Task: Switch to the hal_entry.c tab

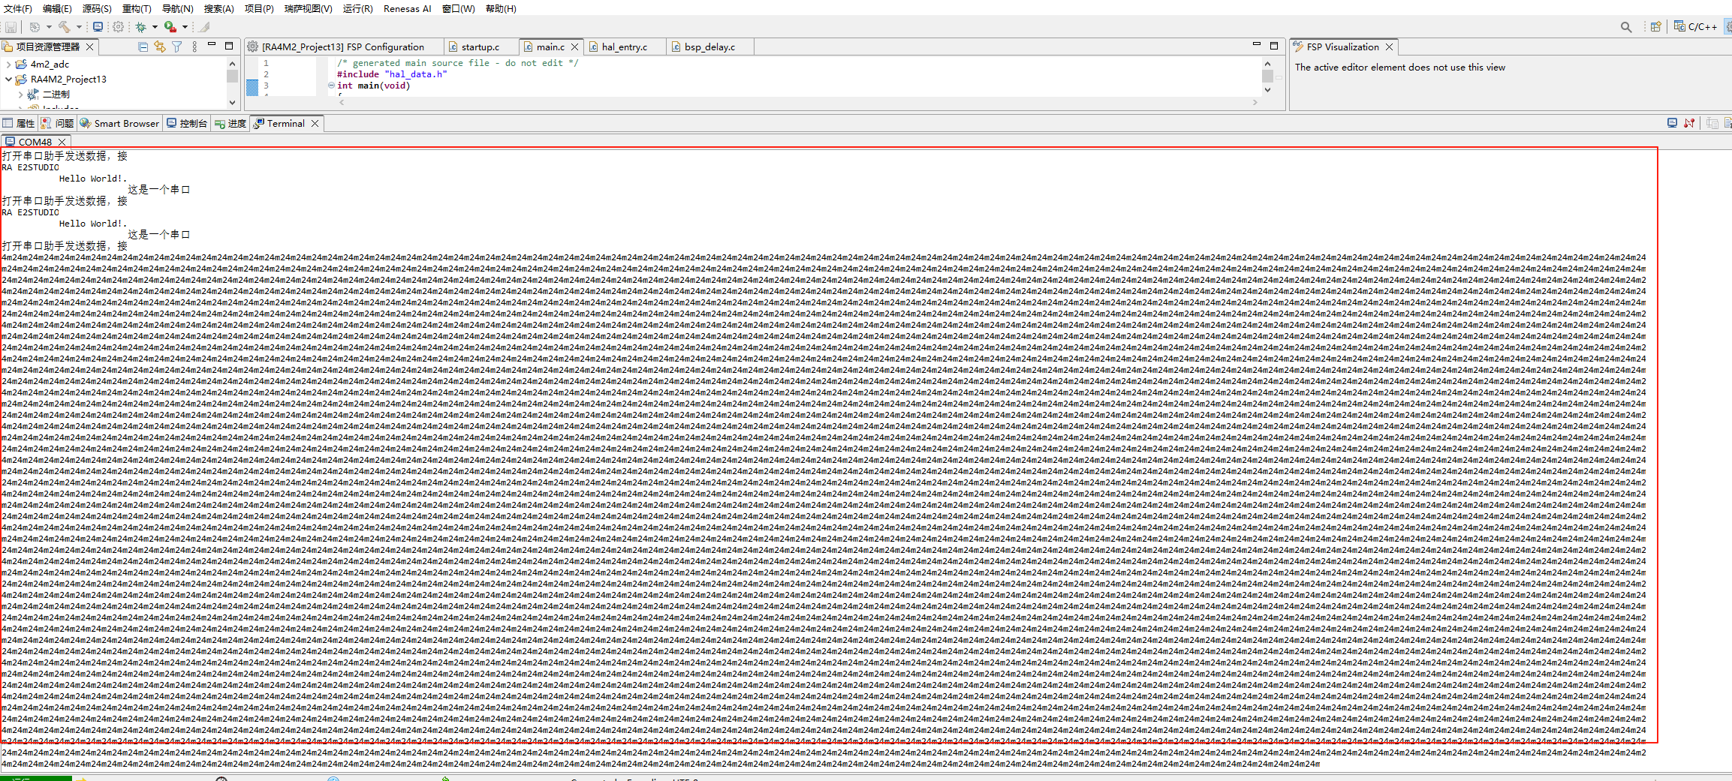Action: click(x=624, y=47)
